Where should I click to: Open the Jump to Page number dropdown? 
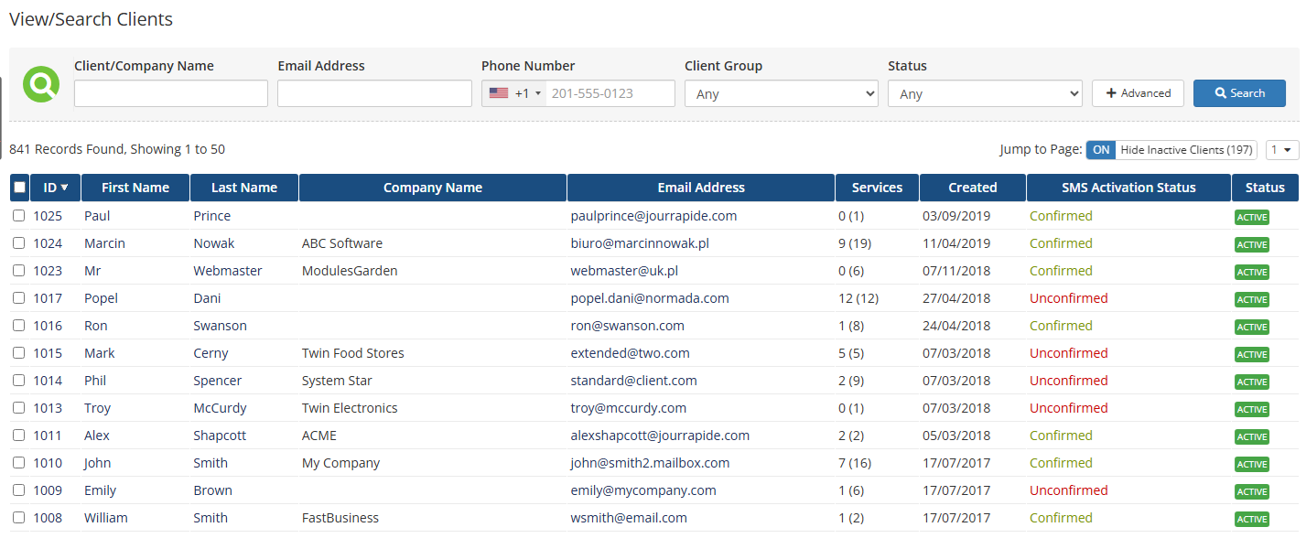pyautogui.click(x=1282, y=149)
